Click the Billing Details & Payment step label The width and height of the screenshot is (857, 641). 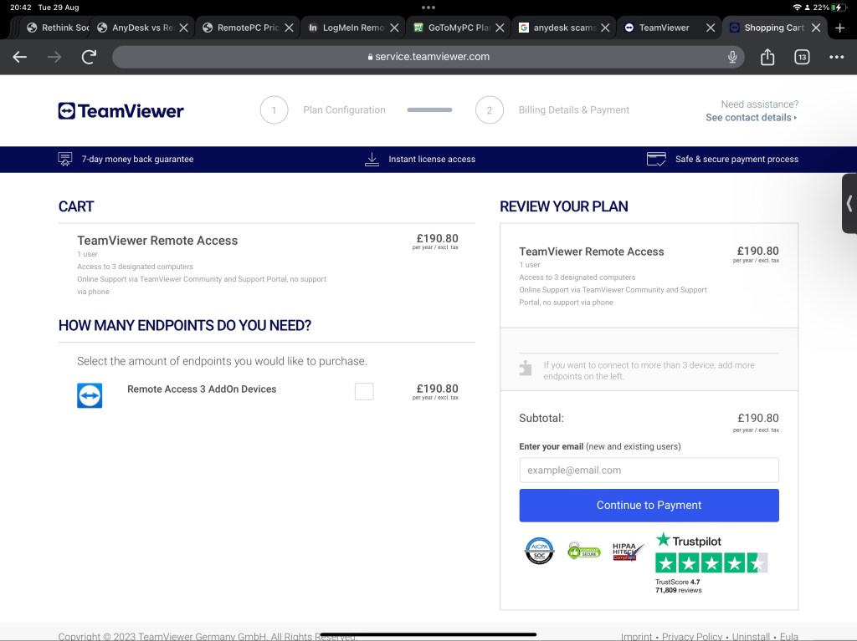tap(574, 110)
